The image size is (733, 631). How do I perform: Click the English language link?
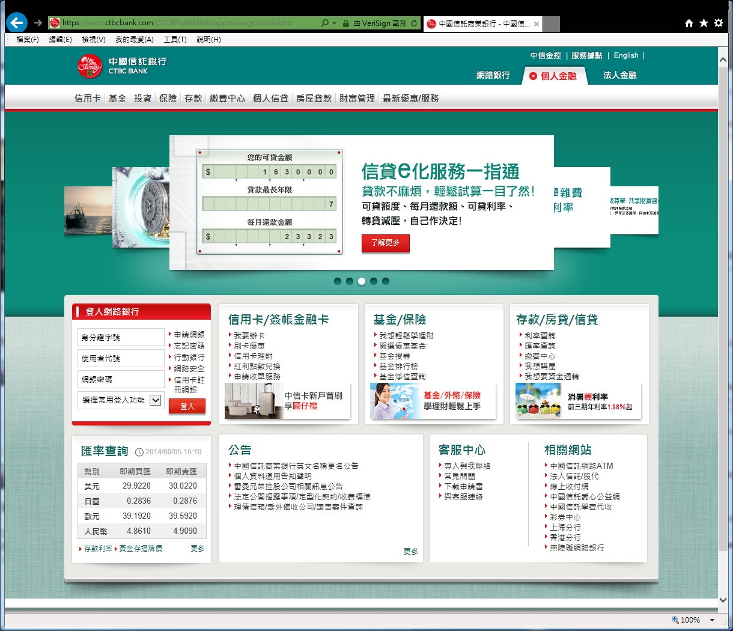(626, 55)
